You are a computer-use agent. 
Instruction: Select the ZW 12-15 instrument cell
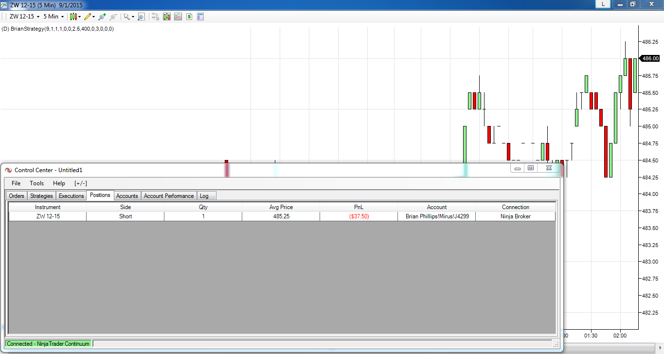48,216
